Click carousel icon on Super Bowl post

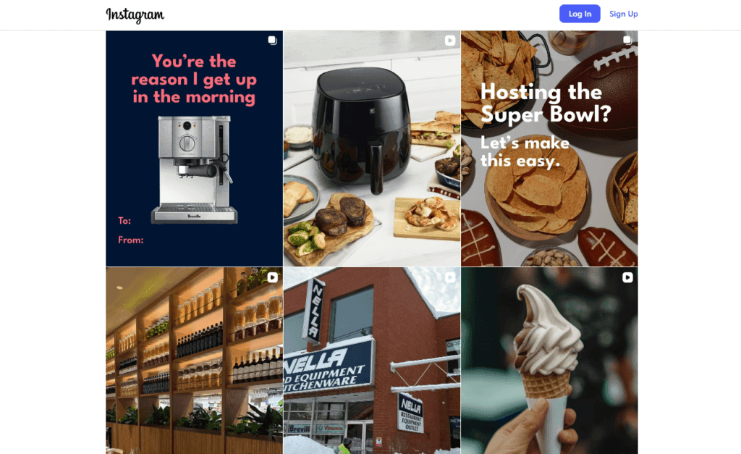point(627,41)
